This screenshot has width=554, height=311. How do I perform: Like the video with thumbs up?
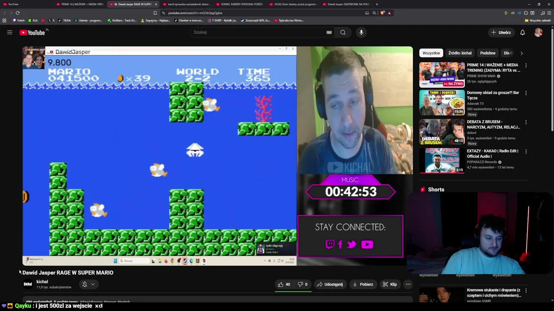click(284, 284)
